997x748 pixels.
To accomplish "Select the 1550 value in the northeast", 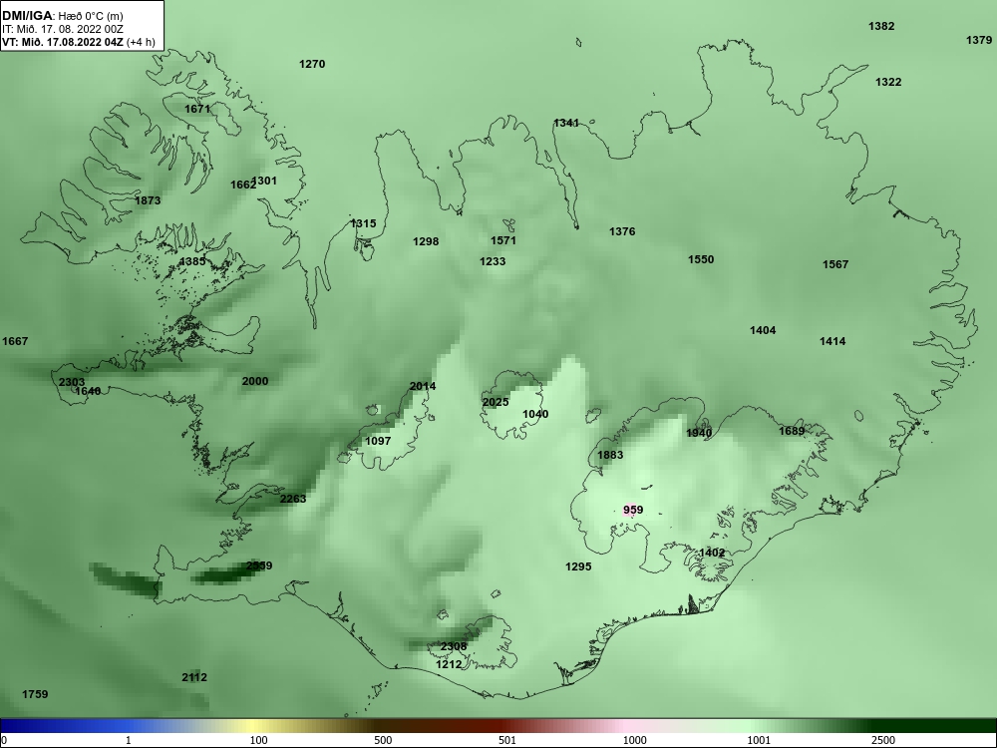I will [701, 259].
